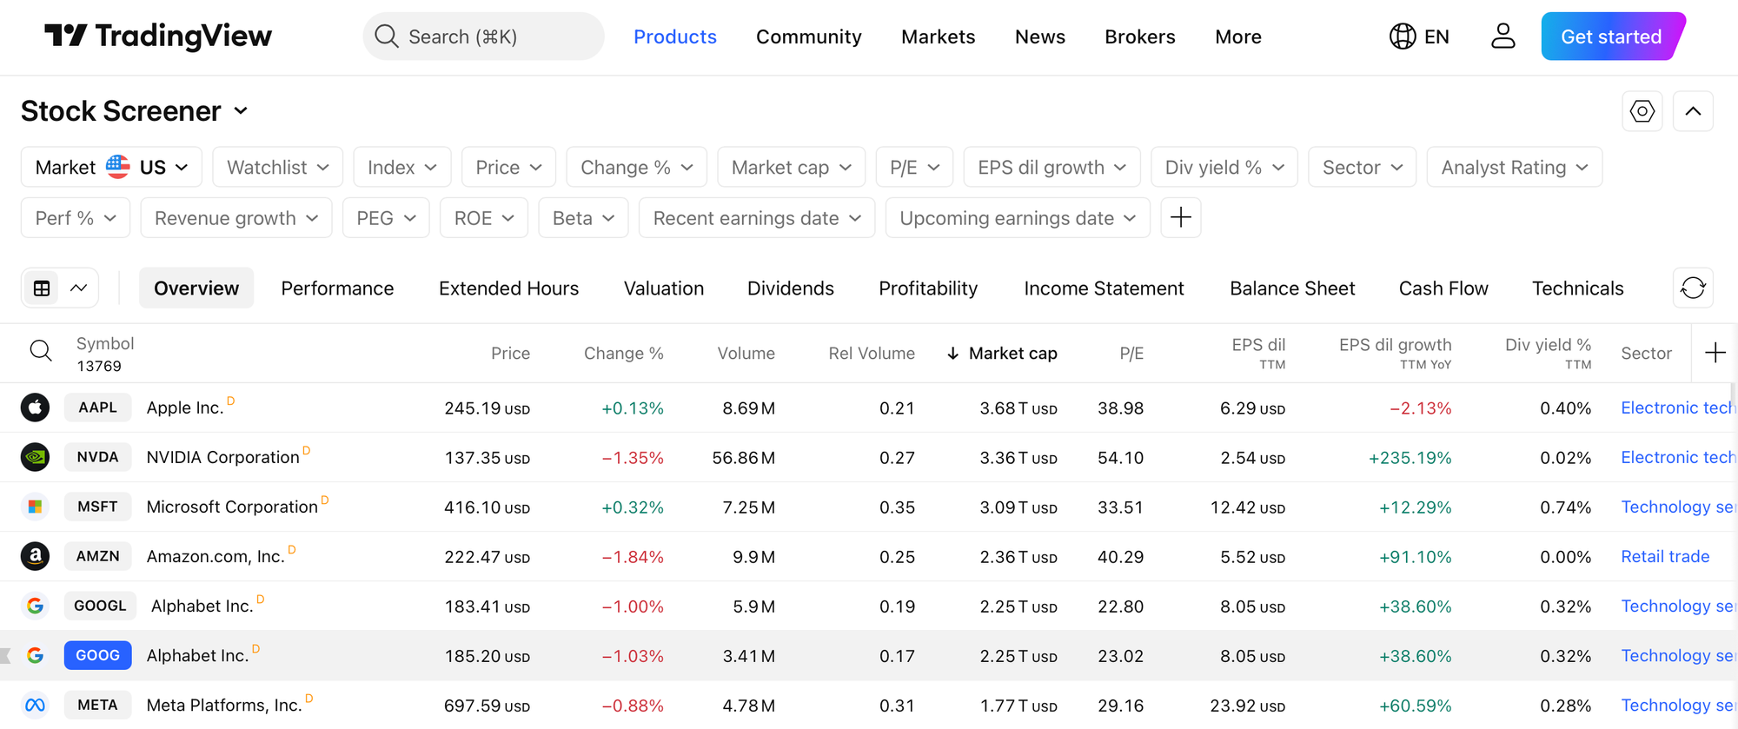Go to News

tap(1040, 36)
